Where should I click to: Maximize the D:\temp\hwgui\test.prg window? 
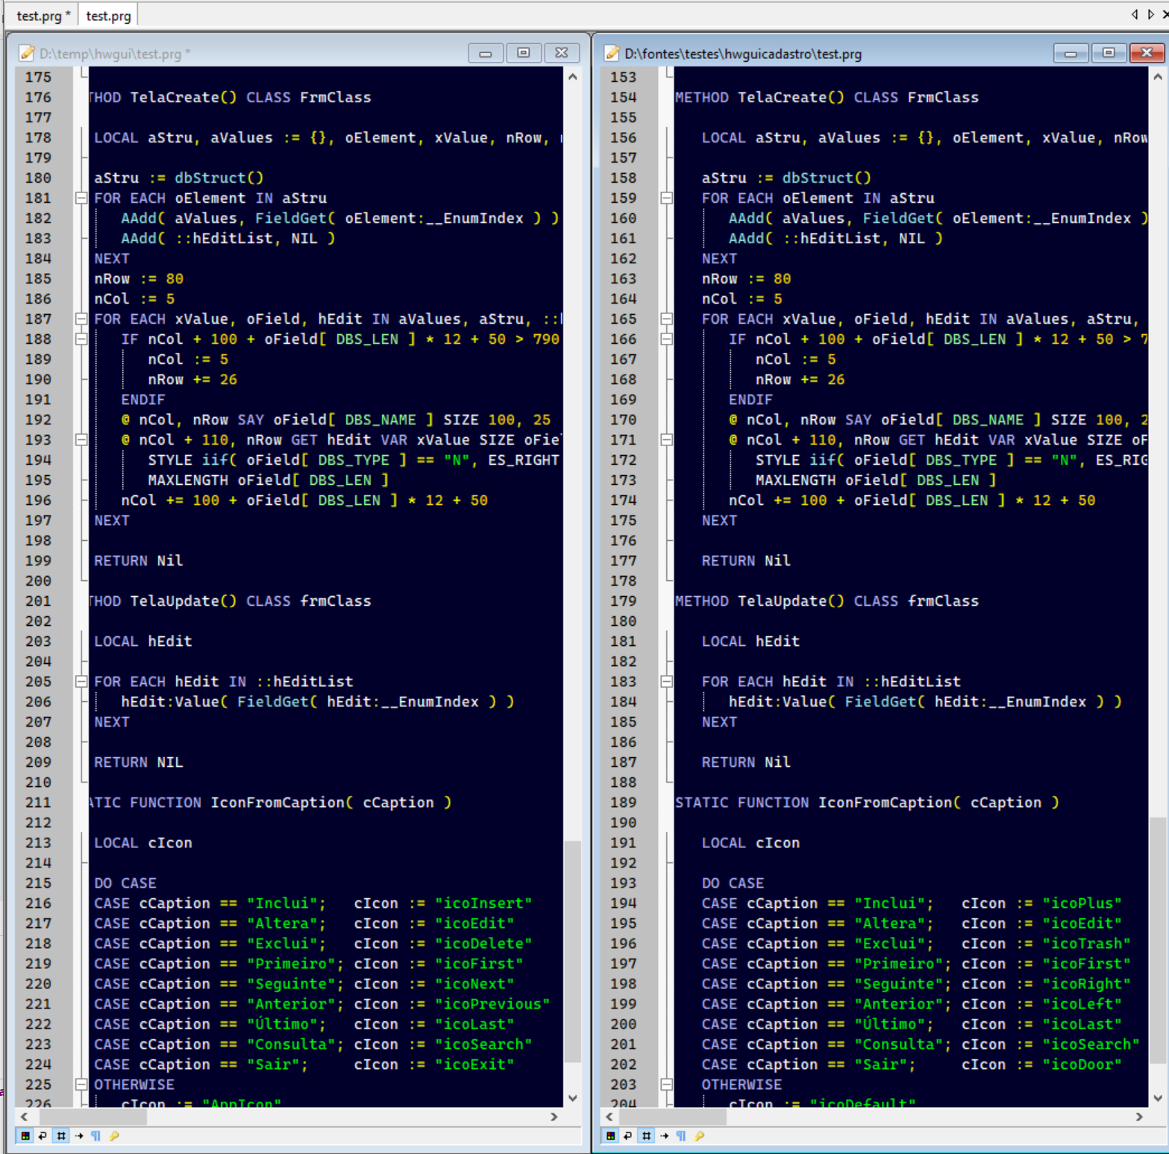[x=524, y=53]
